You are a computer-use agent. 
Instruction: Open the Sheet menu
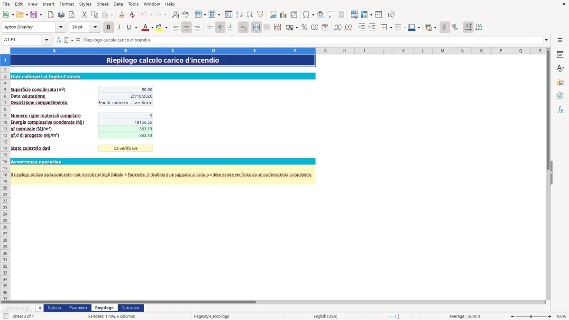click(102, 4)
